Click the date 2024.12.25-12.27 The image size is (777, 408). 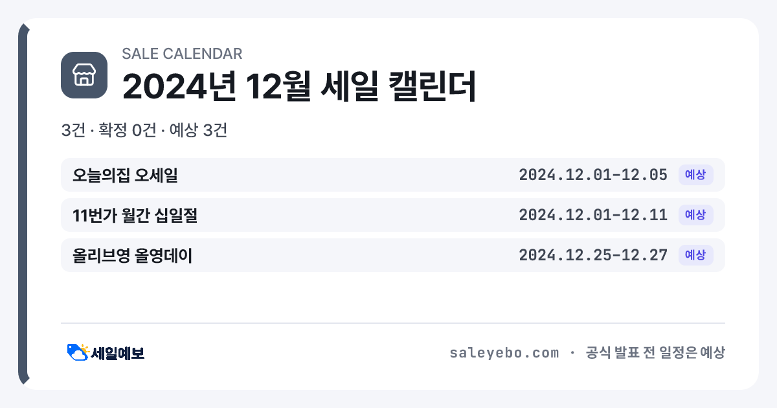(x=593, y=255)
